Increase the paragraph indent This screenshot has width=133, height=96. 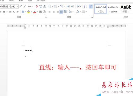(73, 6)
